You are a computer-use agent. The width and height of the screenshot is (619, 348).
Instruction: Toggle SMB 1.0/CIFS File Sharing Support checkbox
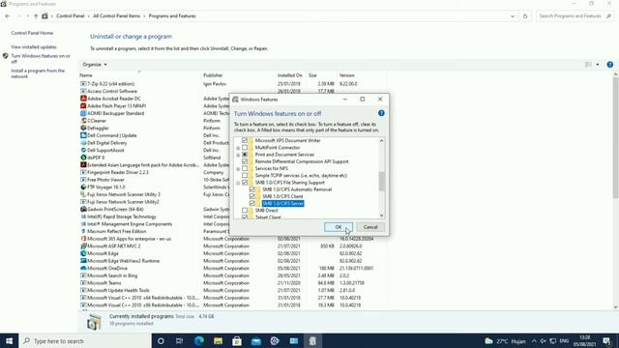(245, 183)
